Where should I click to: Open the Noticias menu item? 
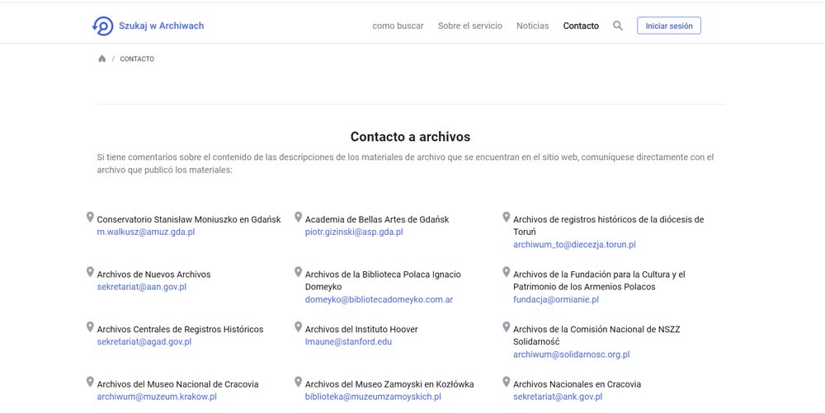point(532,26)
